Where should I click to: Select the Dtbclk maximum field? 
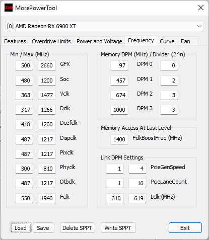tap(47, 183)
